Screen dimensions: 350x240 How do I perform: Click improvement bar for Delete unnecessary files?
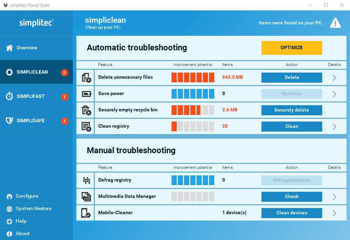pyautogui.click(x=193, y=77)
